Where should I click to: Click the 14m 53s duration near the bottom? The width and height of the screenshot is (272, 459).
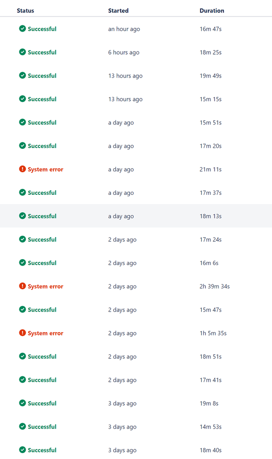coord(210,426)
